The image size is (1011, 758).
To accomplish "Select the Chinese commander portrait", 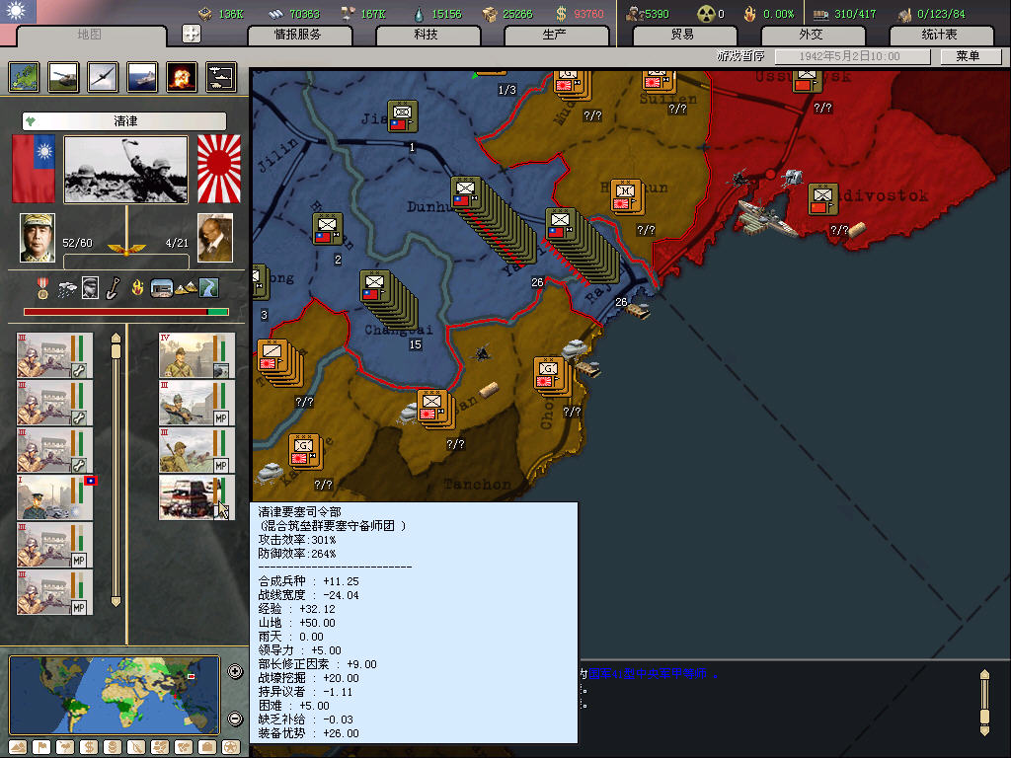I will [38, 238].
